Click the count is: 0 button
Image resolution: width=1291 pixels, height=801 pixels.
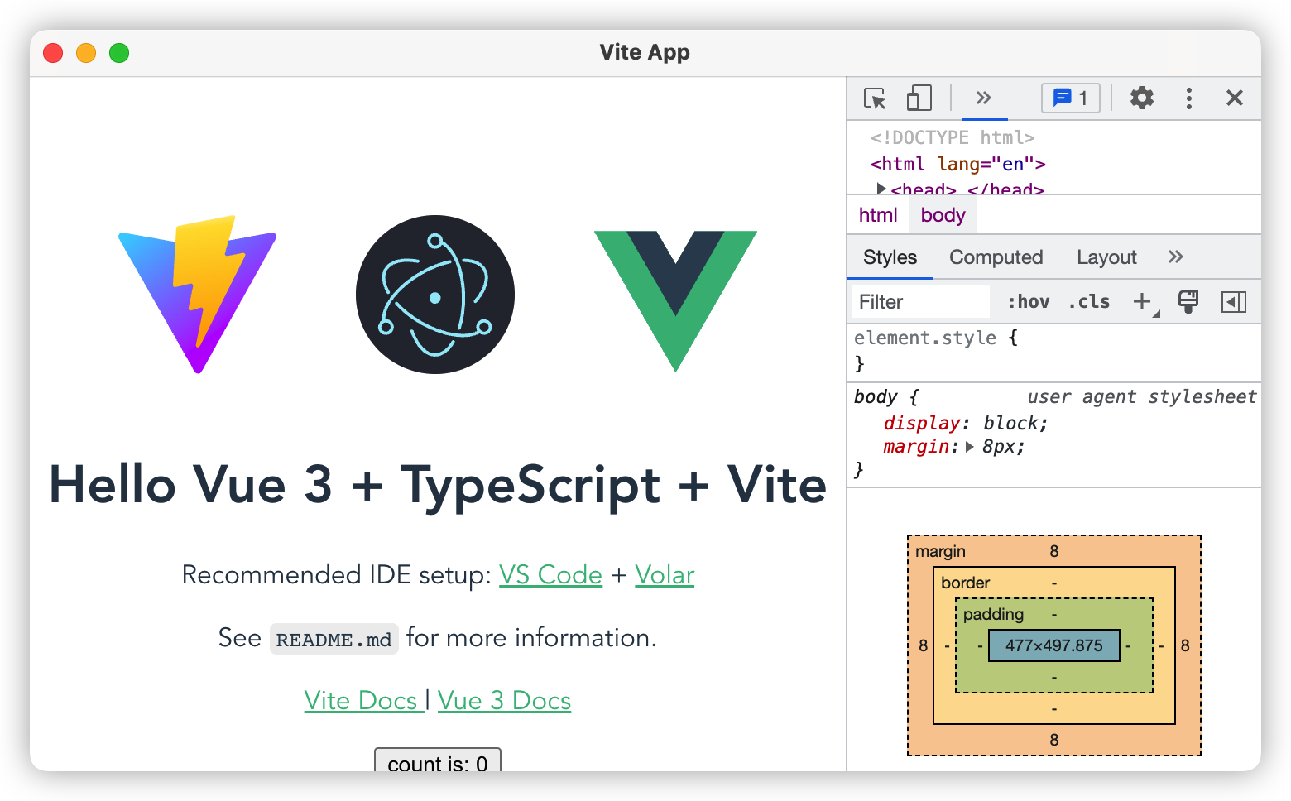tap(438, 760)
